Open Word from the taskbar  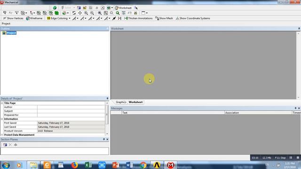click(129, 165)
